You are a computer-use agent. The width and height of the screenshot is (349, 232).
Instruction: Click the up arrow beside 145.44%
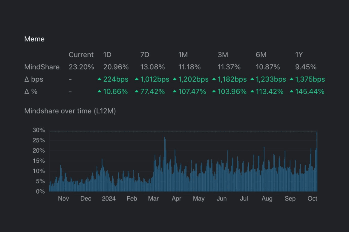click(291, 91)
